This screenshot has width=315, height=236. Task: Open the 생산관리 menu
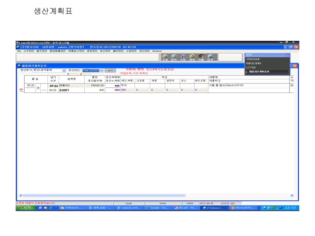[x=105, y=51]
